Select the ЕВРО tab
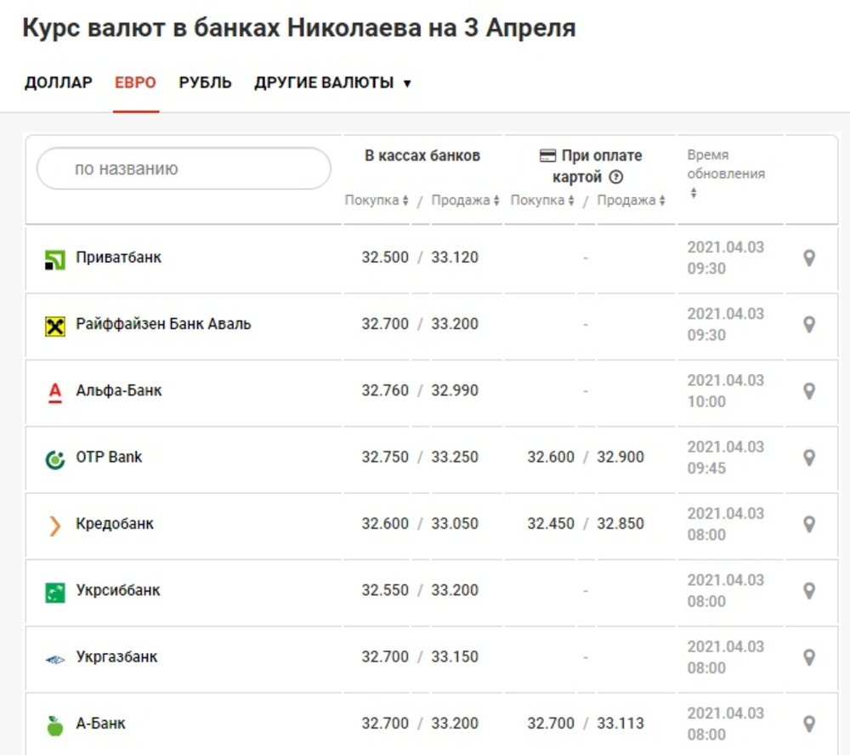This screenshot has height=755, width=850. pos(135,82)
